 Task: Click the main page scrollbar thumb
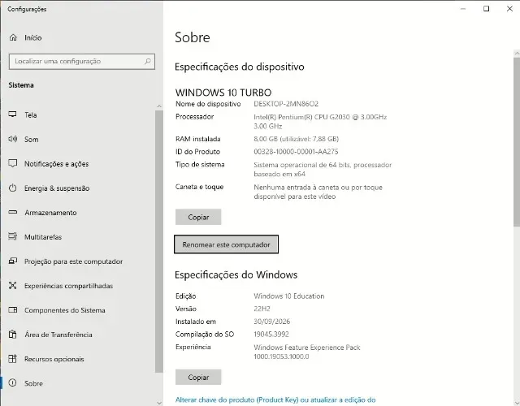517,142
